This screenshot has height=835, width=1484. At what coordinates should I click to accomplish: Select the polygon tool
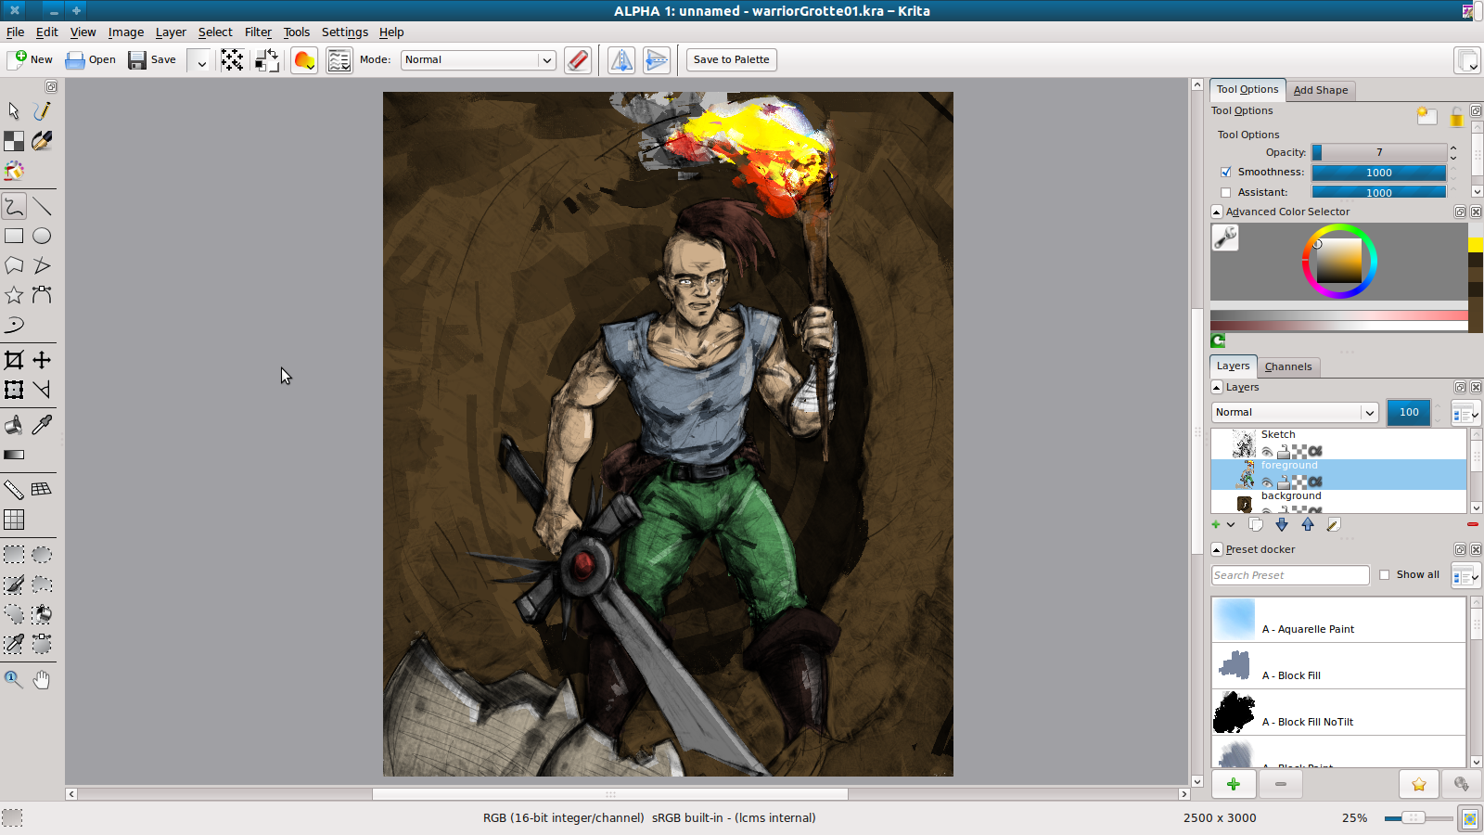pos(14,265)
